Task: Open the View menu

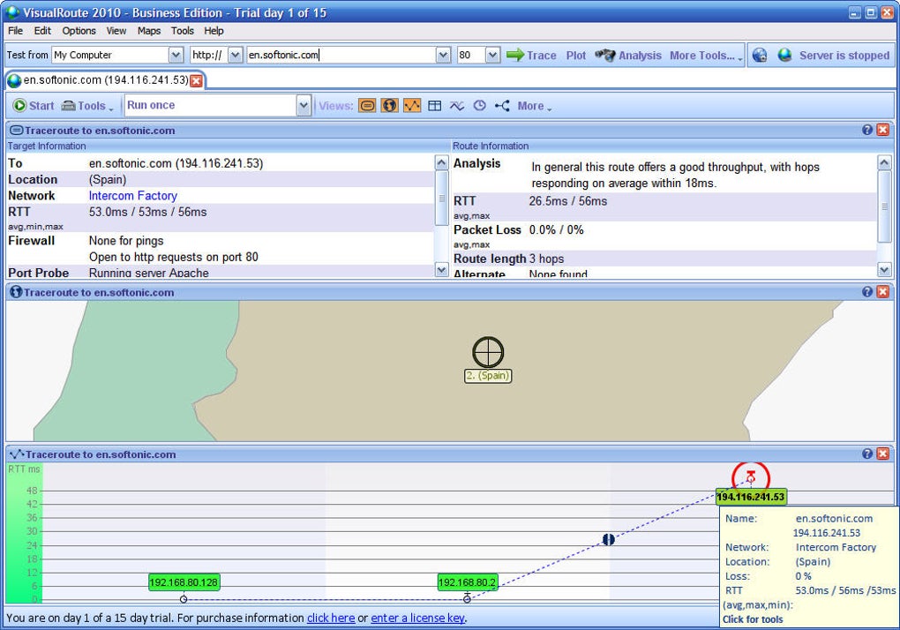Action: pos(116,31)
